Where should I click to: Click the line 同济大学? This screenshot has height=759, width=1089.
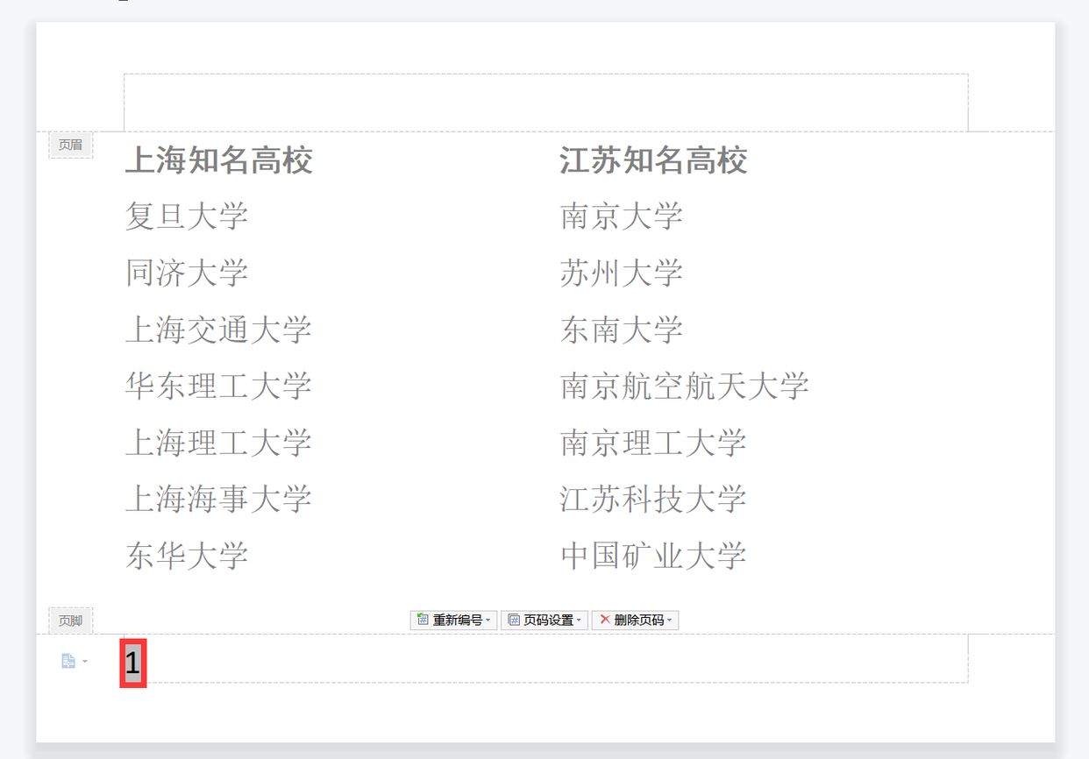pos(187,273)
